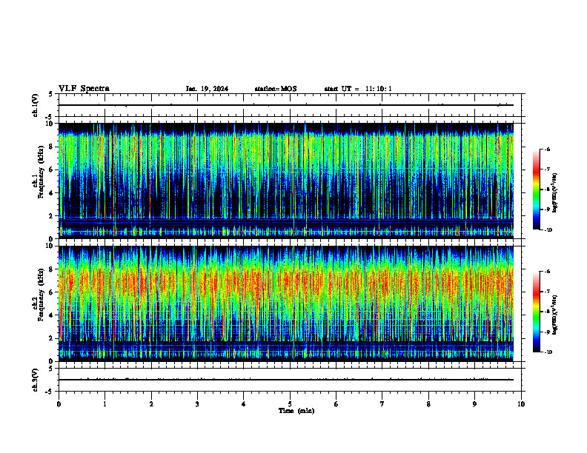This screenshot has height=453, width=587.
Task: Click the "4" tick on the time axis
Action: [x=244, y=404]
